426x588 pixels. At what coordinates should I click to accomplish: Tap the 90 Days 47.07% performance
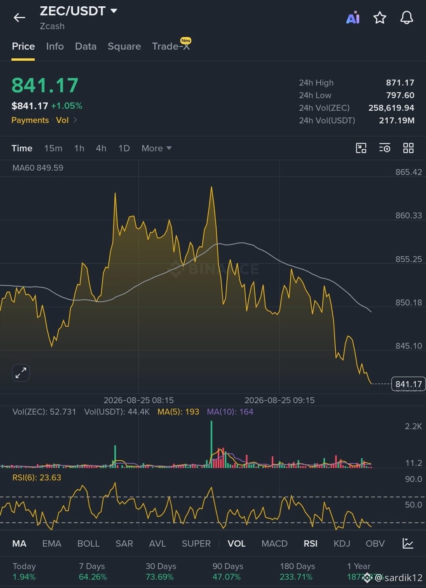[x=228, y=571]
